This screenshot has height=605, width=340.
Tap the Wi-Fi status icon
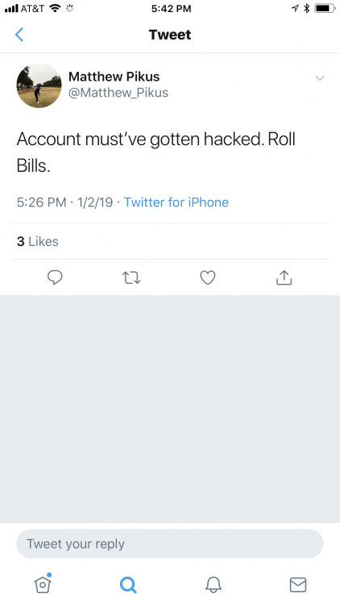[x=56, y=8]
